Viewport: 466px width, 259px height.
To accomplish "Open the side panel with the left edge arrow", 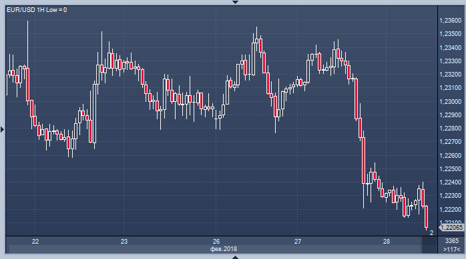I will point(3,129).
